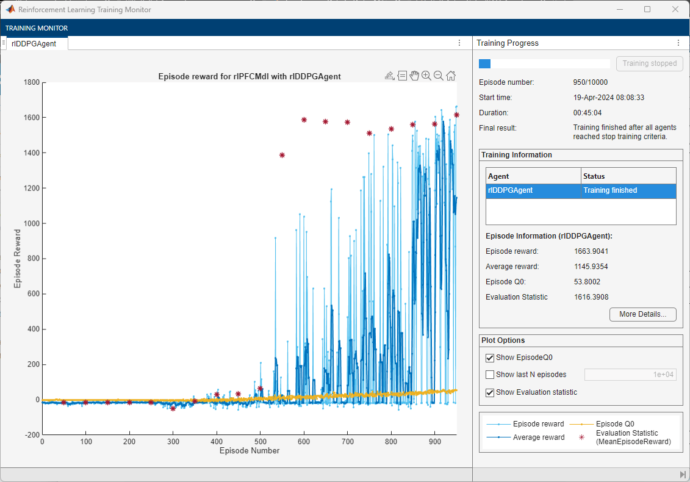Activate the Zoom Out magnifier

(438, 76)
